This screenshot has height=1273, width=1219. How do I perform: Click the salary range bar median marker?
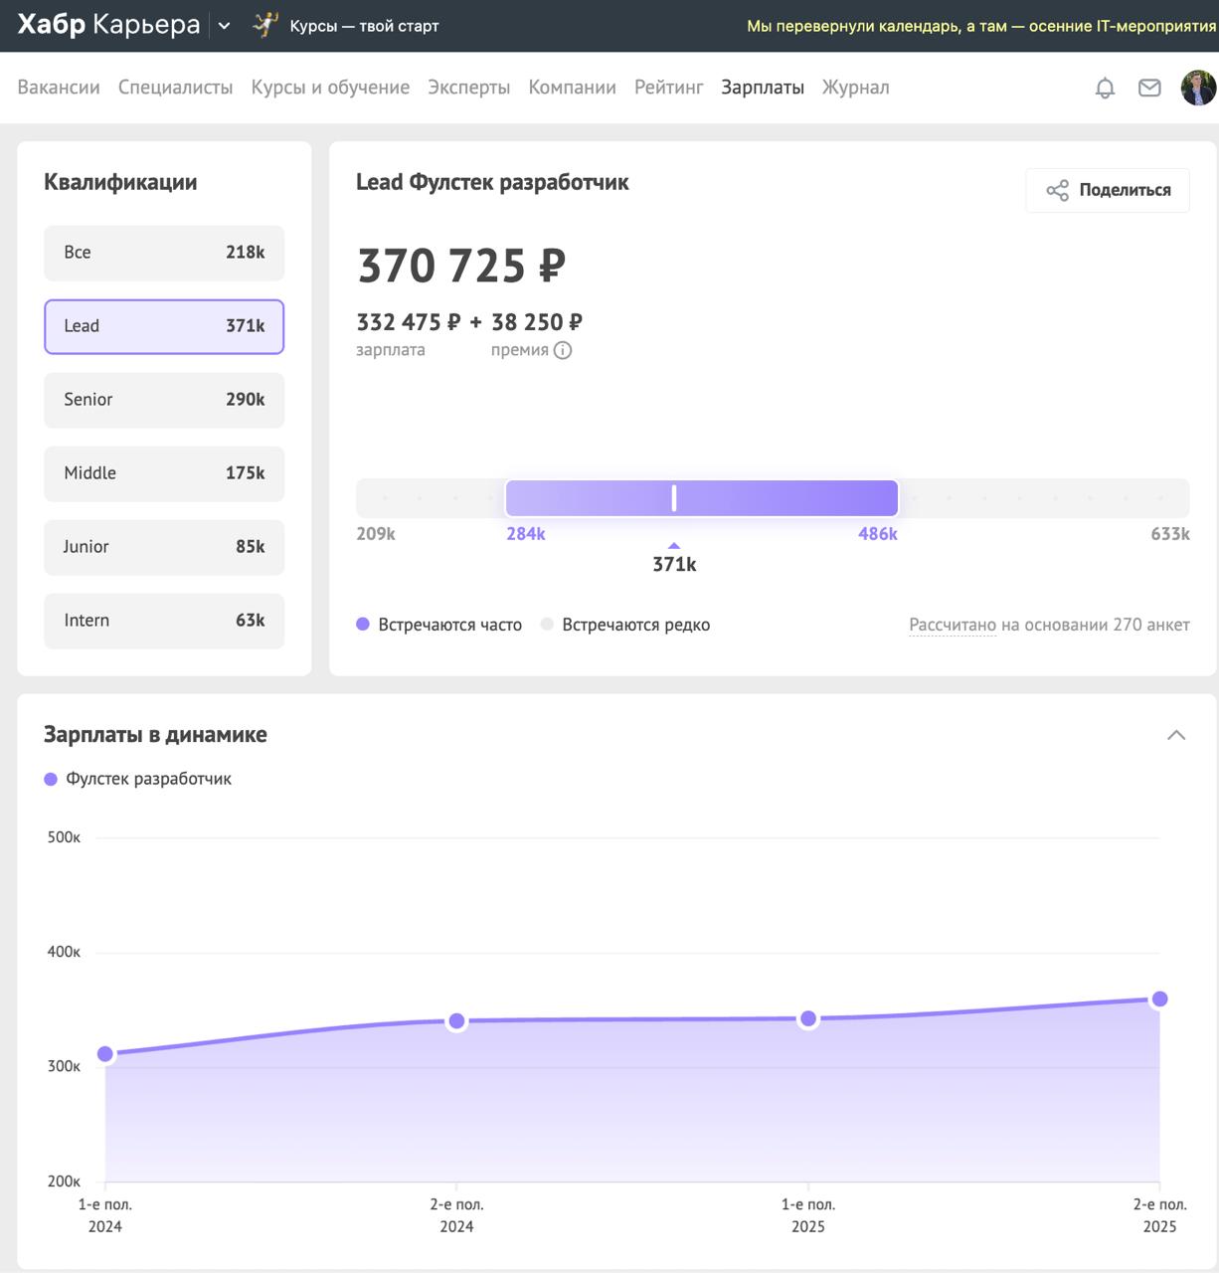[x=674, y=498]
